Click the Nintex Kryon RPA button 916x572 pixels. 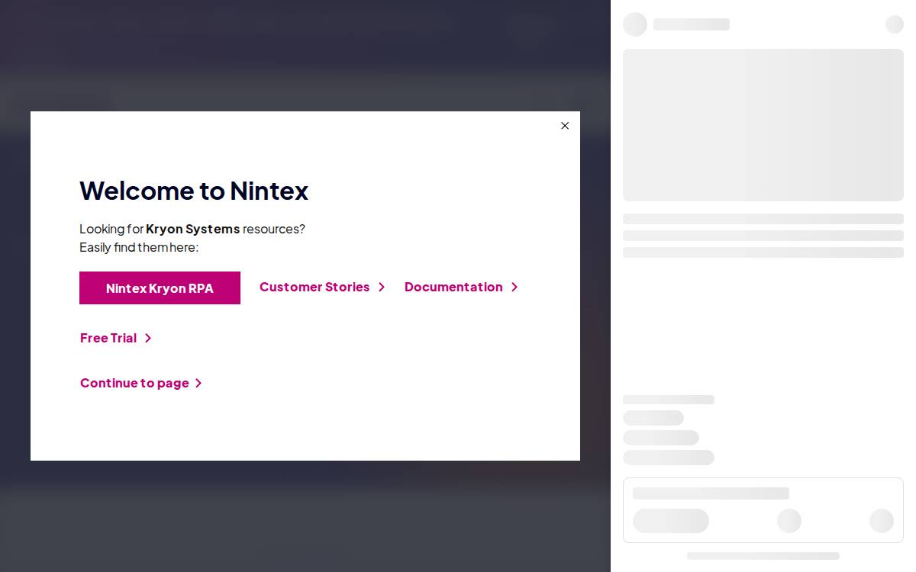(x=160, y=288)
